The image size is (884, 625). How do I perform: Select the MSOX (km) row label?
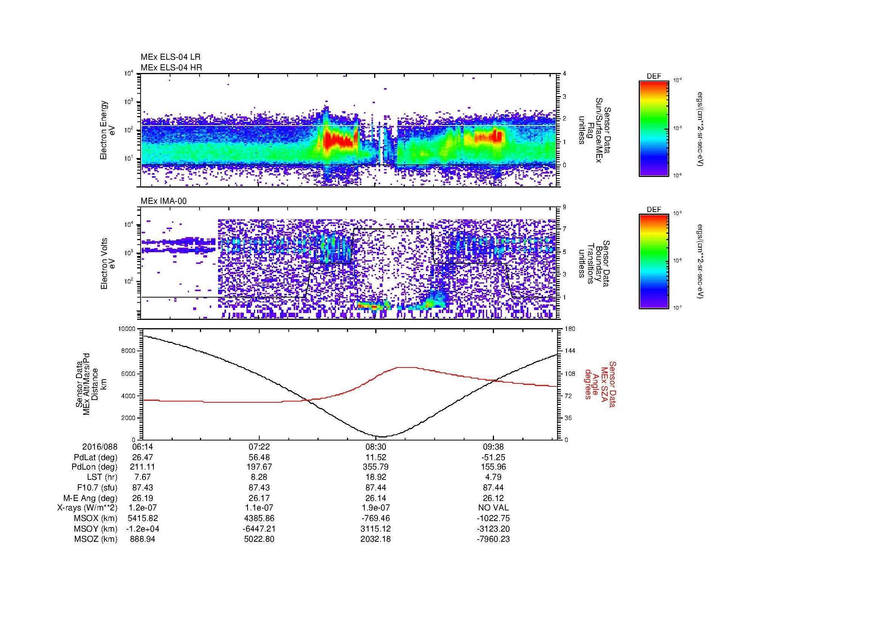(96, 519)
